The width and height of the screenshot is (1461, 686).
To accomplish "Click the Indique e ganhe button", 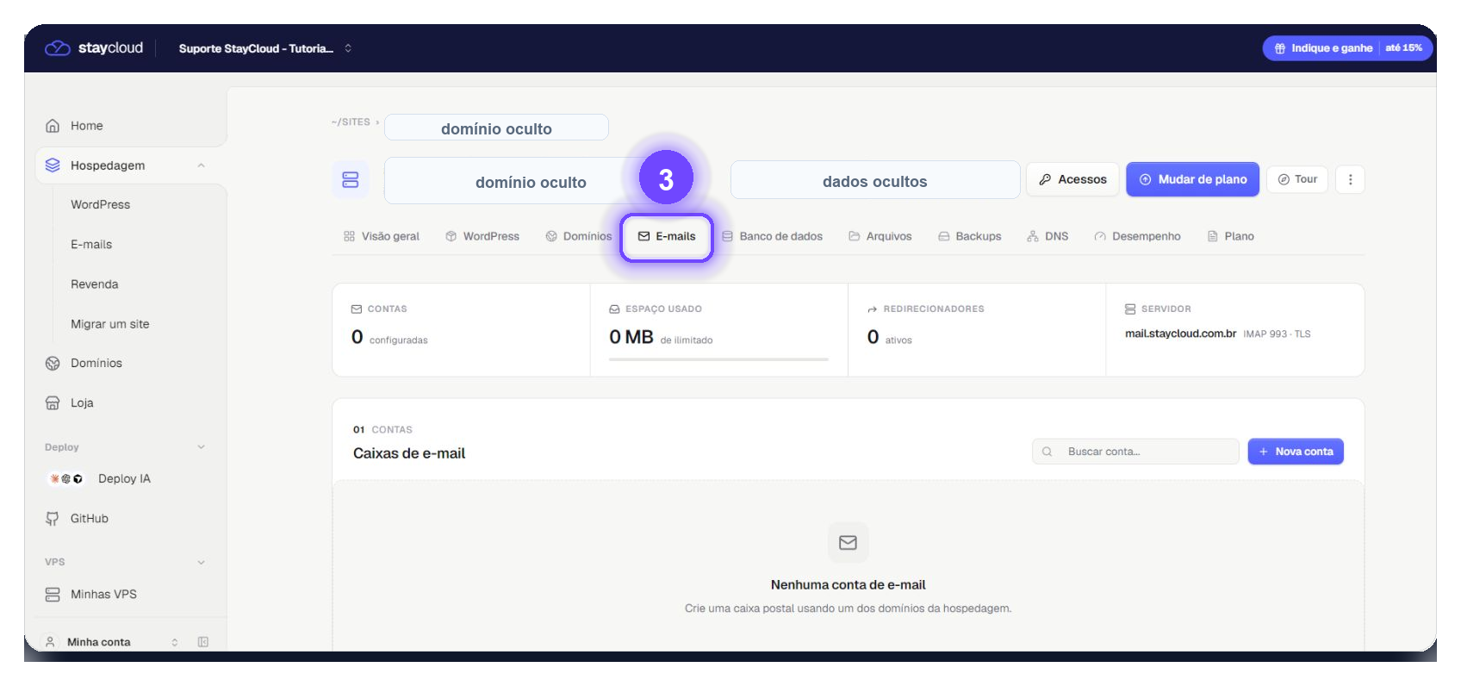I will [1347, 48].
